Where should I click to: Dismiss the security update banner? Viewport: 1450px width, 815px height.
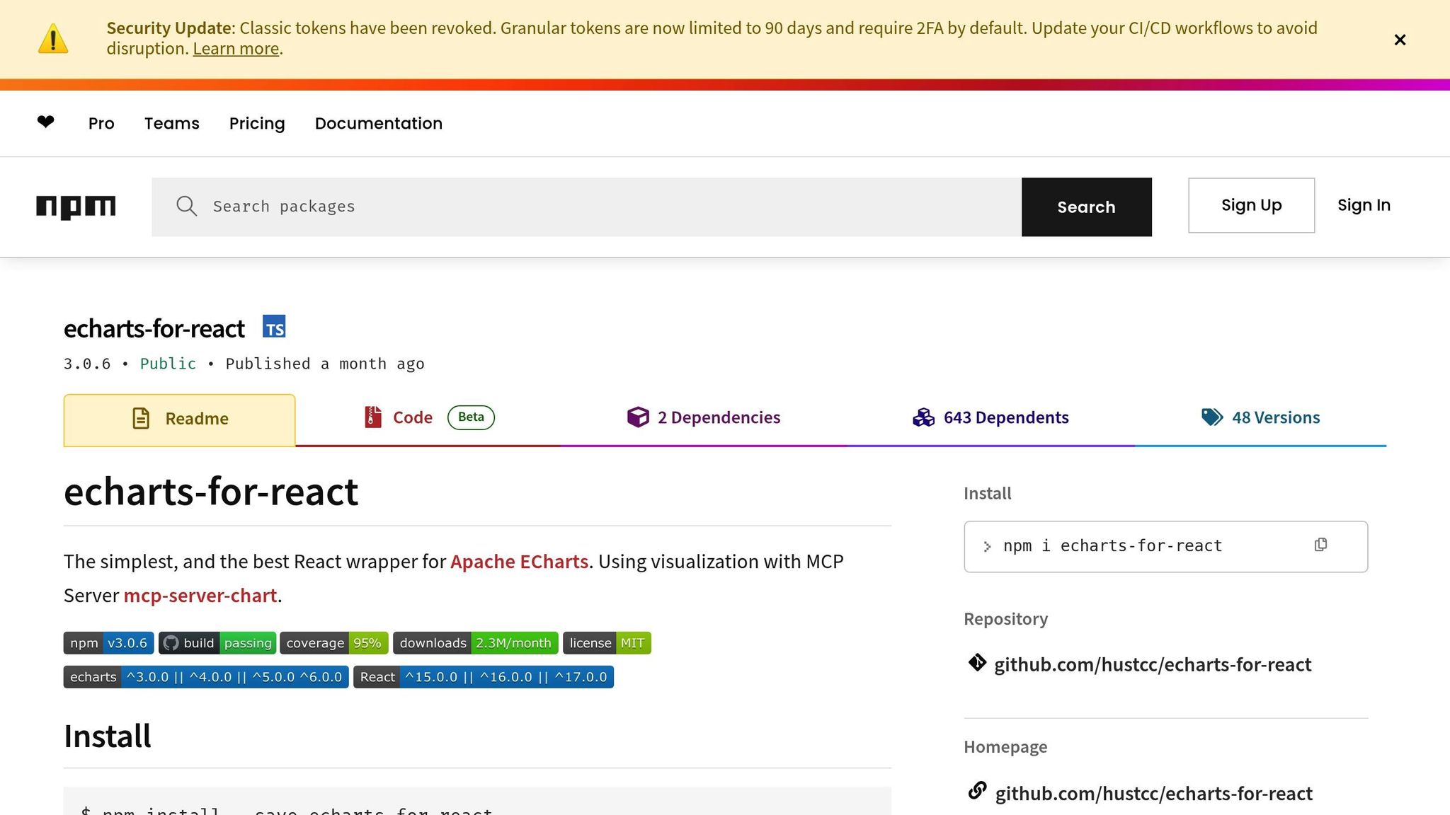[x=1399, y=40]
